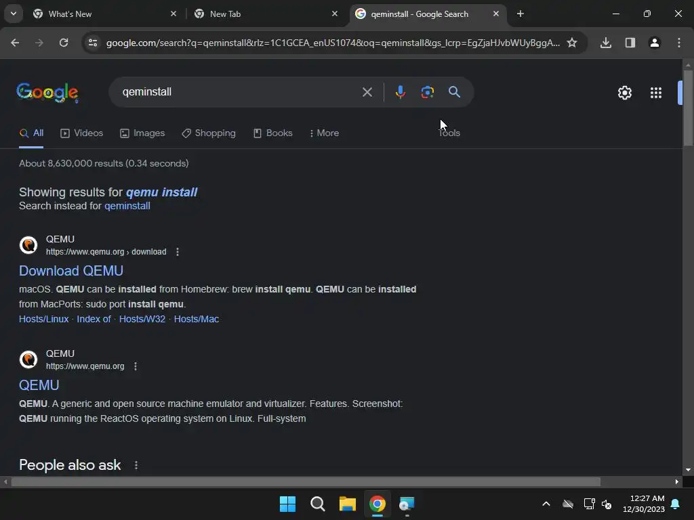Open the QEMU homepage result title

pyautogui.click(x=39, y=385)
